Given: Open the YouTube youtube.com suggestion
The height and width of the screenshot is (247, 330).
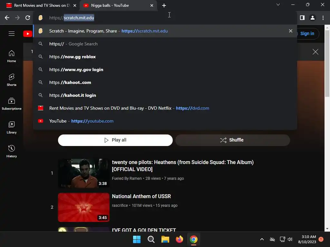Looking at the screenshot, I should coord(165,121).
